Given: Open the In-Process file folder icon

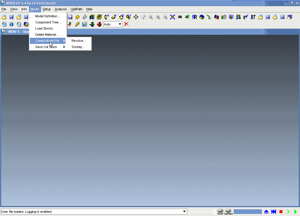Looking at the screenshot, I should pos(19,17).
